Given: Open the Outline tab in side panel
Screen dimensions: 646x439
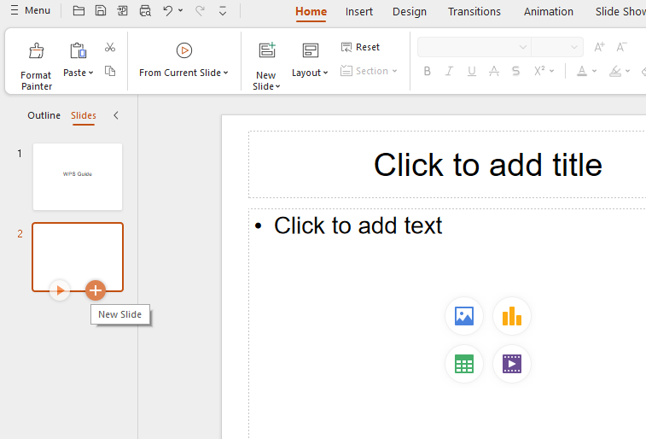Looking at the screenshot, I should 44,115.
